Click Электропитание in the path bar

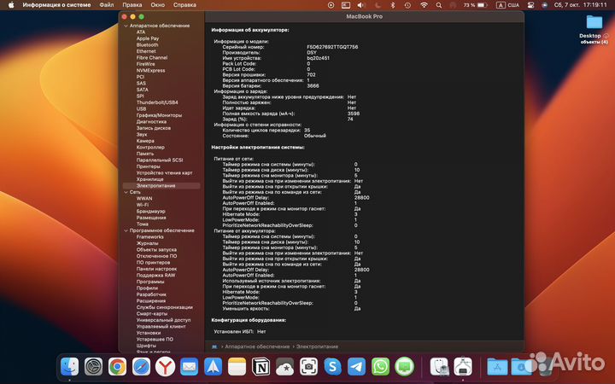coord(317,346)
